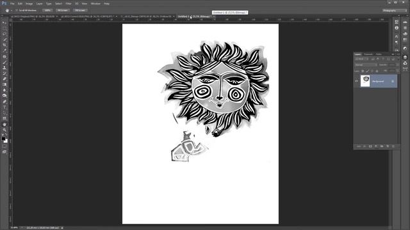Open the Character panel icon in dock
The height and width of the screenshot is (230, 410).
[397, 36]
